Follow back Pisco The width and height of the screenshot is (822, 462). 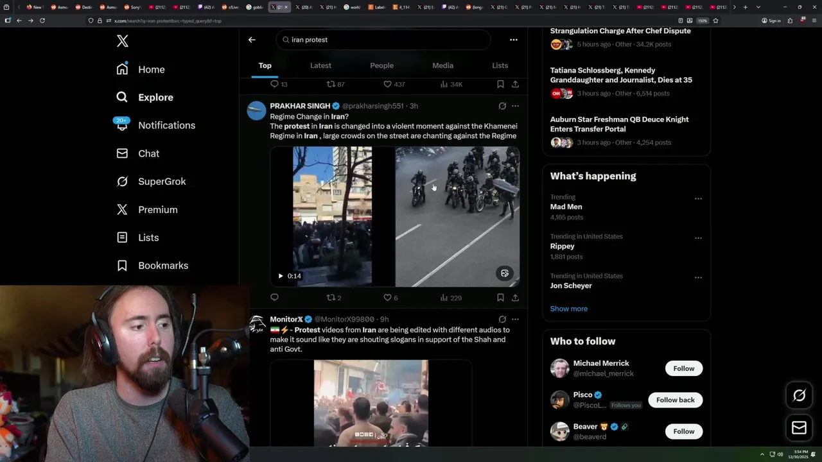[x=675, y=400]
